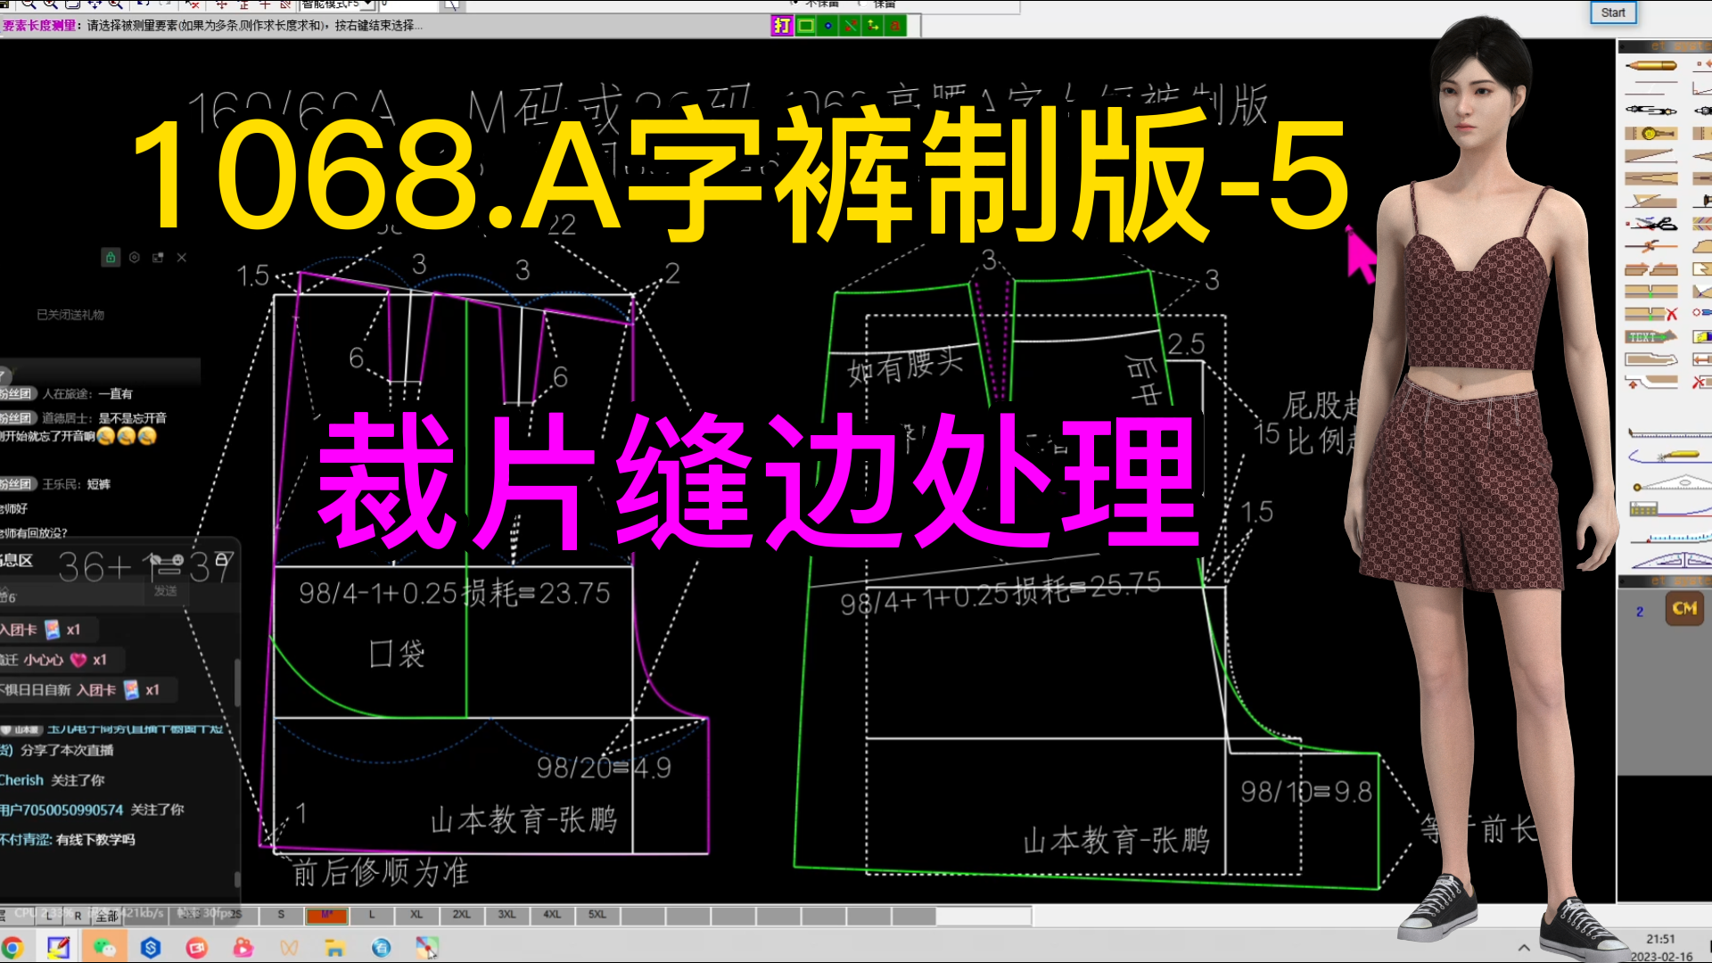The image size is (1712, 963).
Task: Toggle the lock icon on the floating panel
Action: 111,258
